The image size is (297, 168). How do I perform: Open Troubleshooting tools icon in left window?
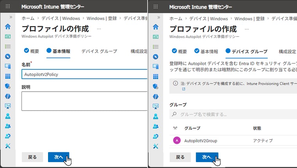coord(8,146)
